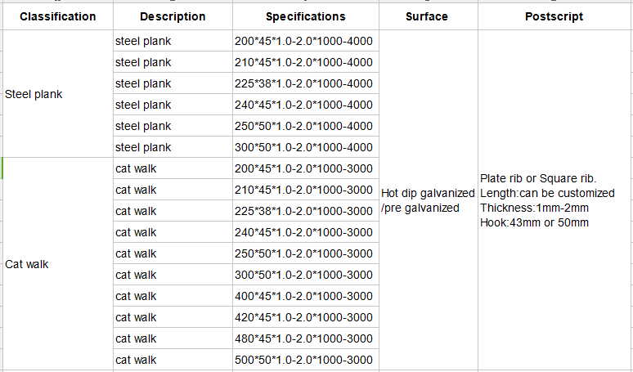This screenshot has width=633, height=372.
Task: Select the Surface header cell
Action: 427,16
